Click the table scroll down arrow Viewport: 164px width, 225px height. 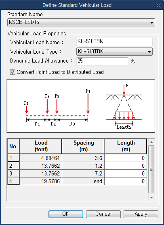151,198
